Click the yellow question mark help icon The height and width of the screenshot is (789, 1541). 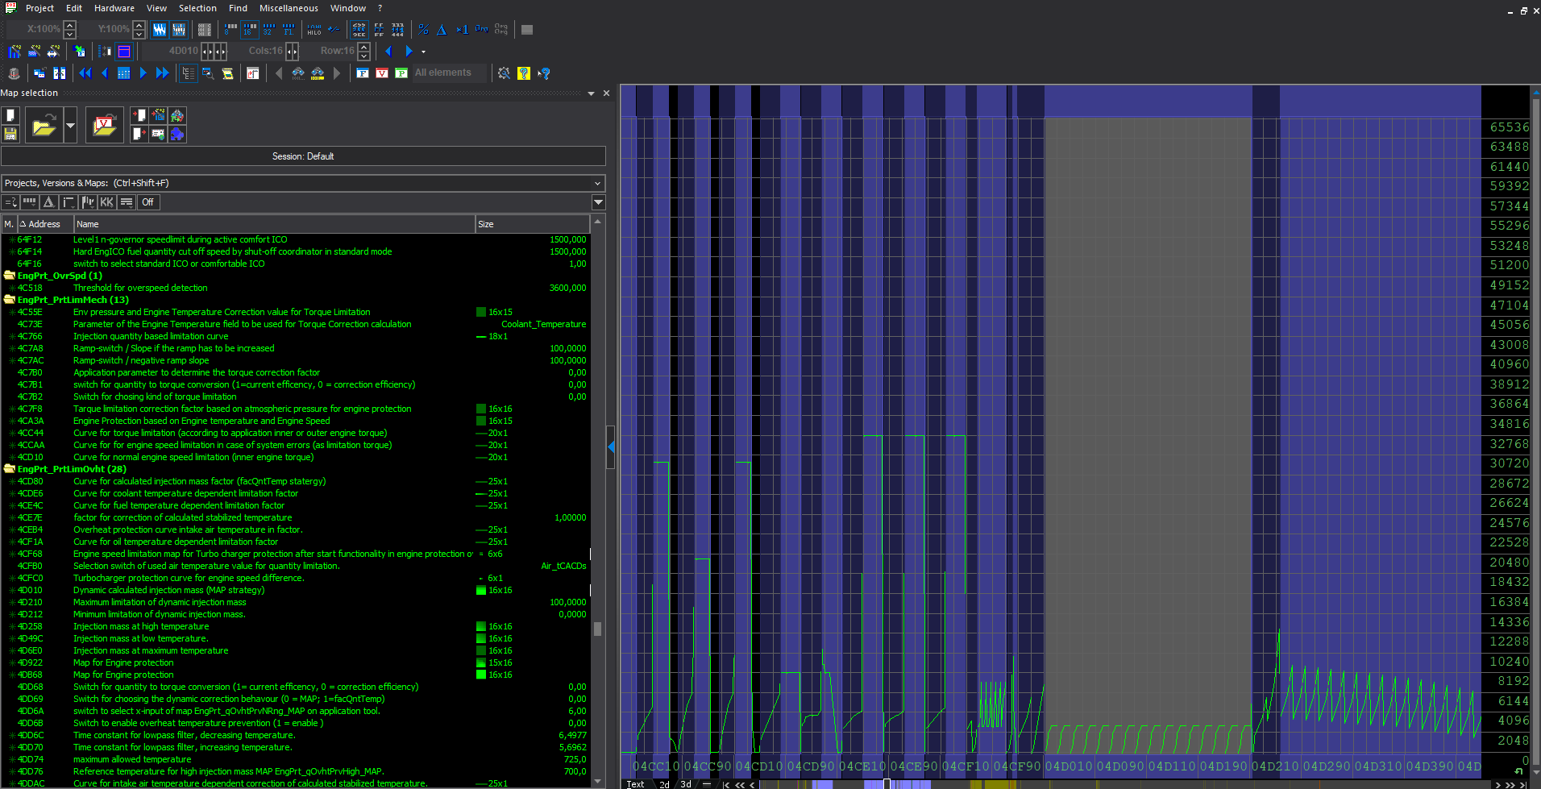click(x=524, y=73)
